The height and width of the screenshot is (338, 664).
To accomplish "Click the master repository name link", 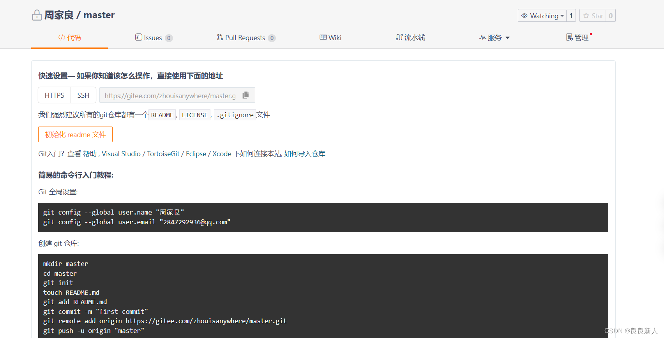I will coord(99,15).
